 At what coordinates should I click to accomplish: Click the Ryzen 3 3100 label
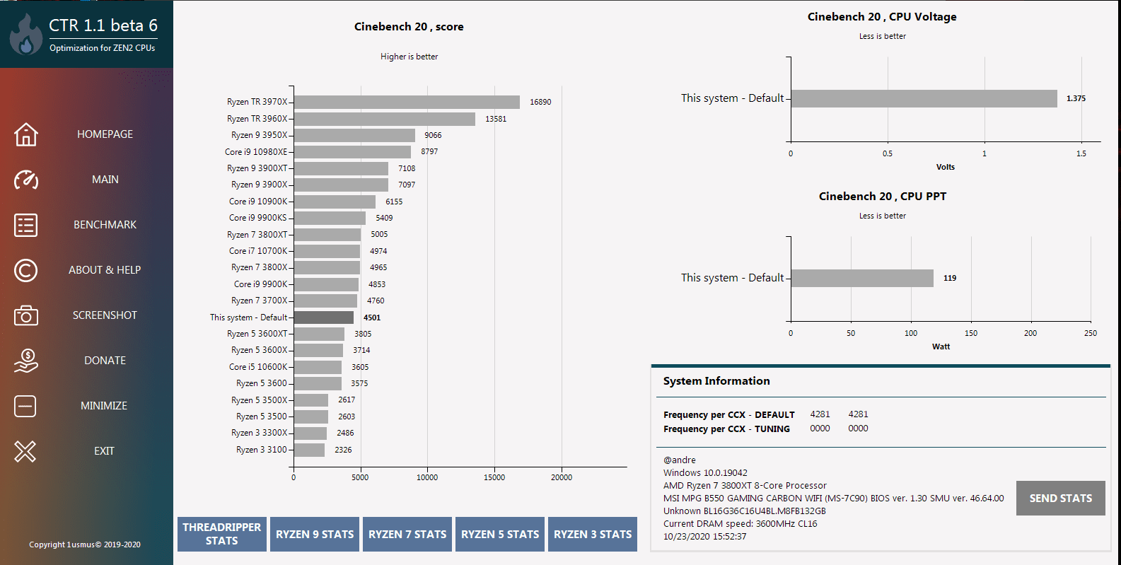click(262, 450)
